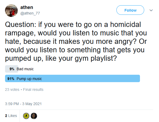
Task: Follow the athen account
Action: (130, 10)
